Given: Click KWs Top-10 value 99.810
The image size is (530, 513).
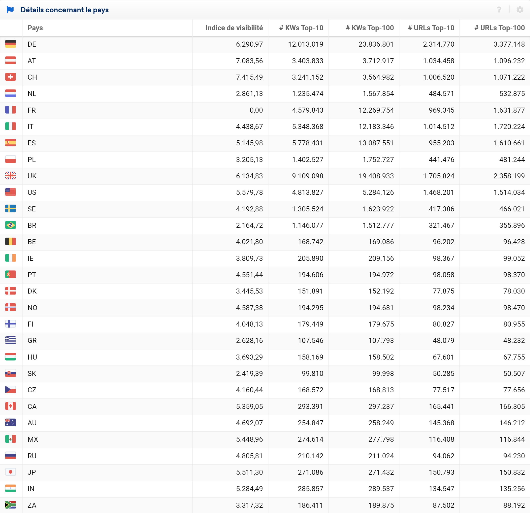Looking at the screenshot, I should pos(312,373).
